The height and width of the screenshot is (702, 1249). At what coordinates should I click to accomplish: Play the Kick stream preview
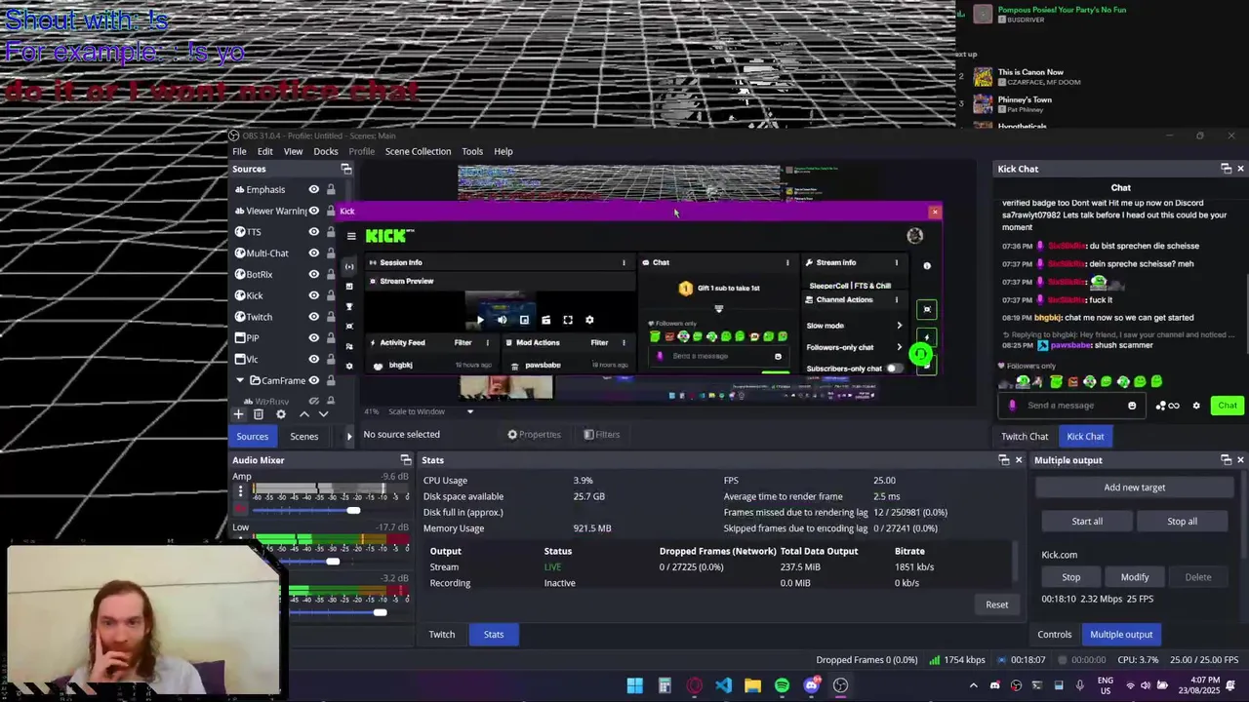479,320
